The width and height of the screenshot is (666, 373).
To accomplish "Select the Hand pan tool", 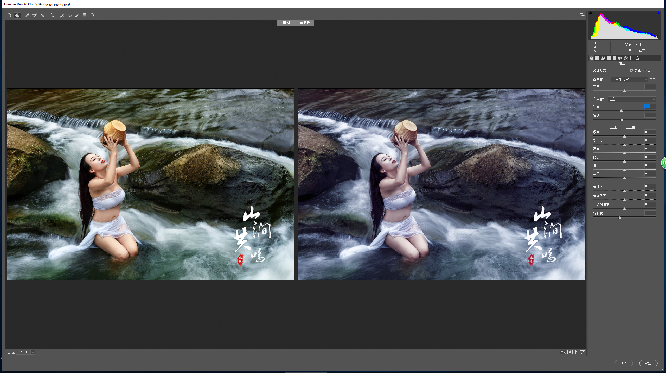I will click(x=17, y=16).
